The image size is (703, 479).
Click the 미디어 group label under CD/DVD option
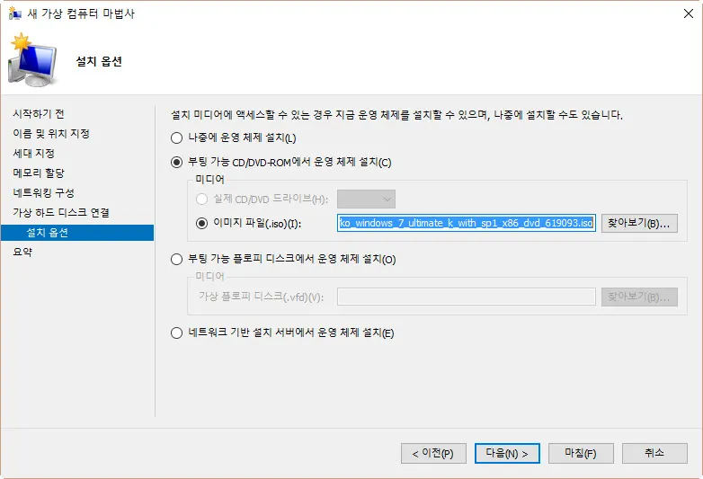pos(209,179)
